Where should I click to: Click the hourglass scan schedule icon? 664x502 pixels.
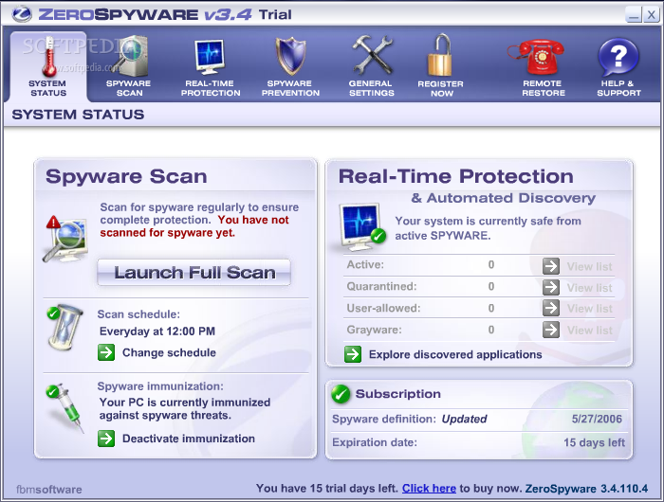click(x=64, y=327)
